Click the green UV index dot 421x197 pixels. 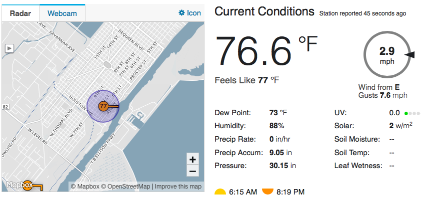[x=406, y=114]
